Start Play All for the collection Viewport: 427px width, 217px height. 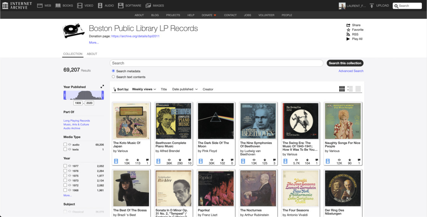pos(354,39)
